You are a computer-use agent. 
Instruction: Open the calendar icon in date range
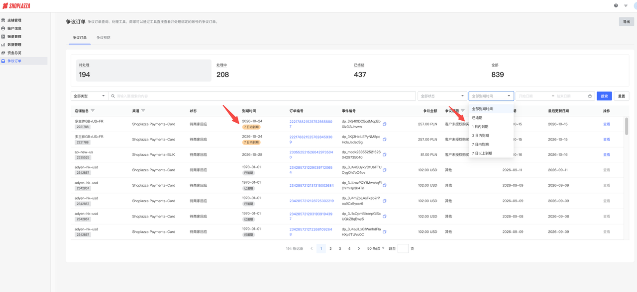[x=590, y=96]
